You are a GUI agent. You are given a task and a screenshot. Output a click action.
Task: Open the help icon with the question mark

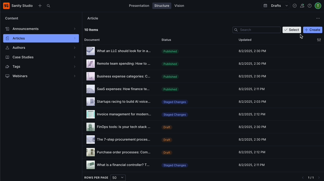coord(309,5)
